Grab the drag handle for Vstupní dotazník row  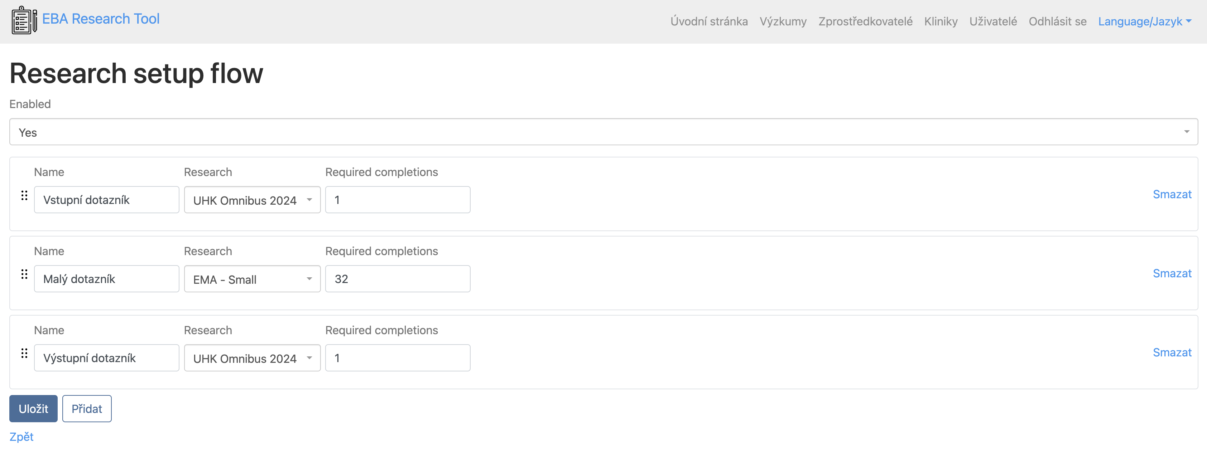(x=24, y=196)
